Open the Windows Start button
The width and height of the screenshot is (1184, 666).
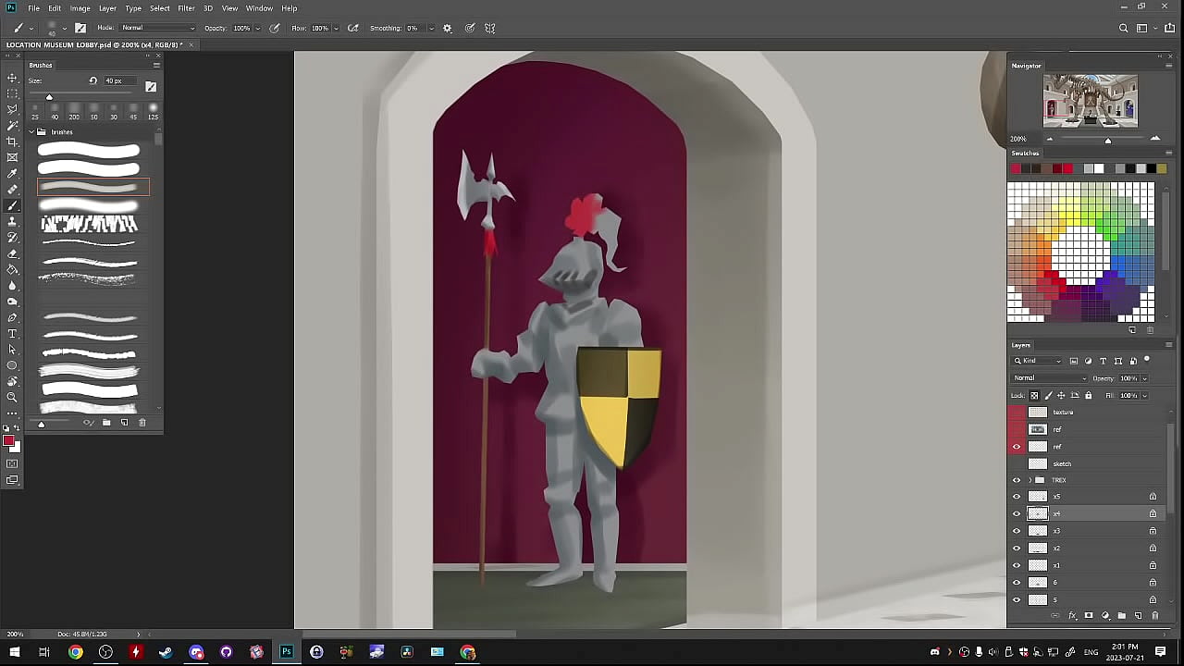15,652
